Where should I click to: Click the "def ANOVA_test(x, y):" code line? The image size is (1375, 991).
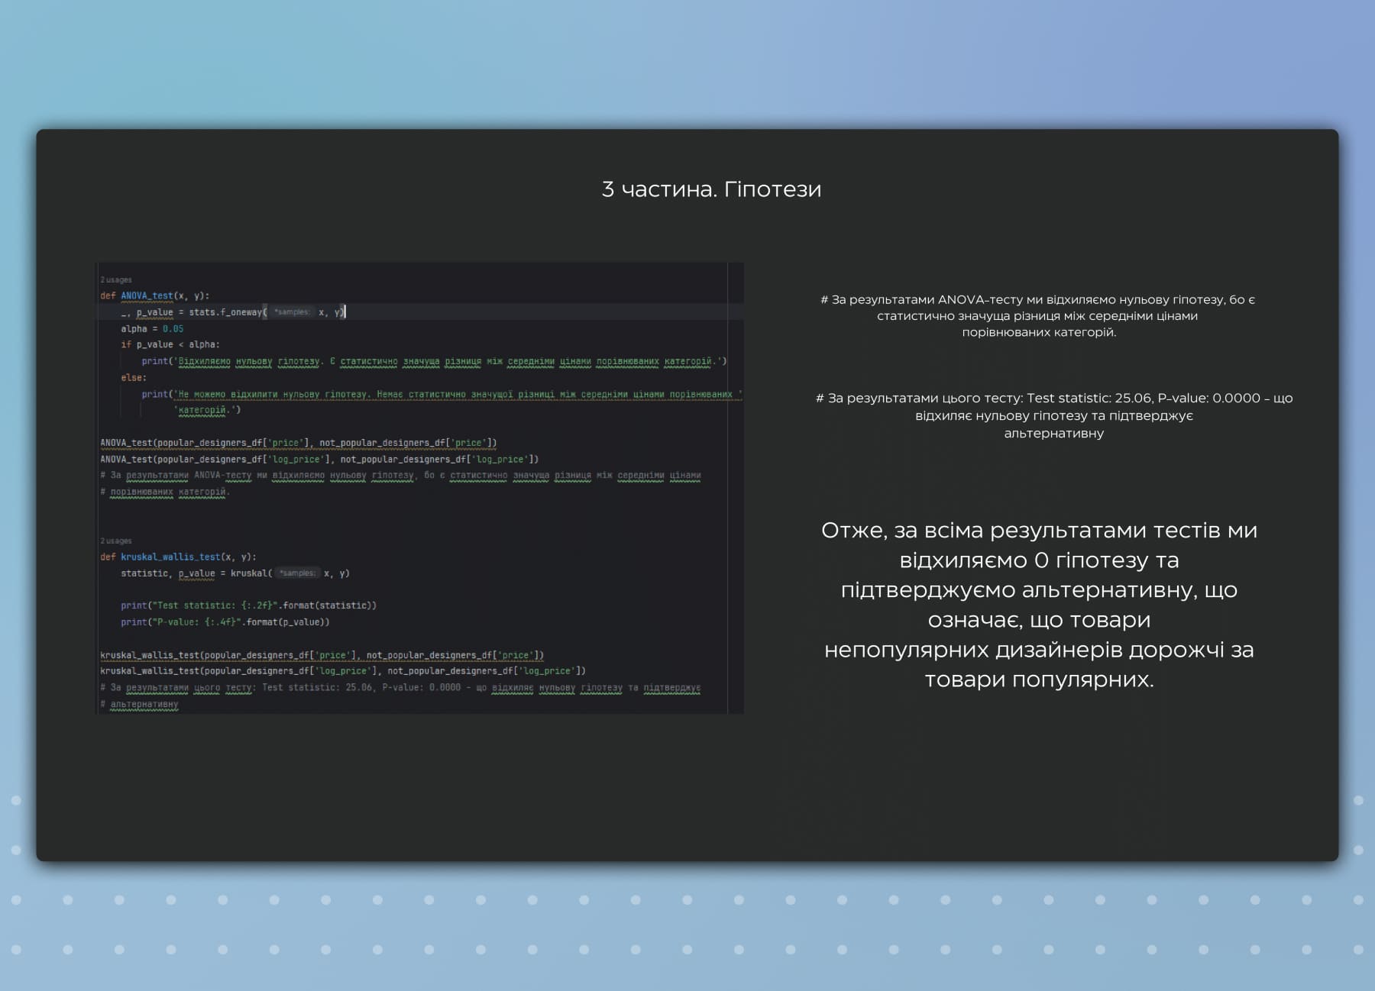tap(154, 295)
